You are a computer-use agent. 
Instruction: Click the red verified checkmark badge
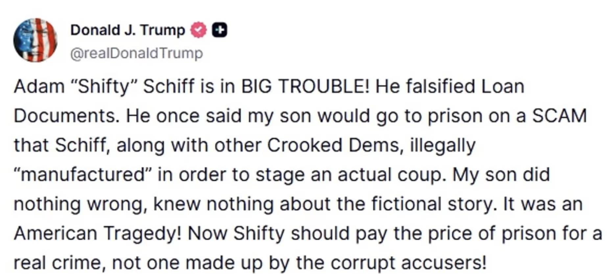coord(199,30)
